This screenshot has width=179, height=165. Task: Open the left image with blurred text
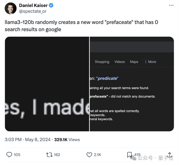pyautogui.click(x=47, y=84)
